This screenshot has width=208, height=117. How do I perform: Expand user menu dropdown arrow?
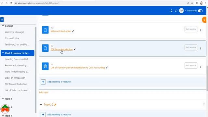coord(185,11)
